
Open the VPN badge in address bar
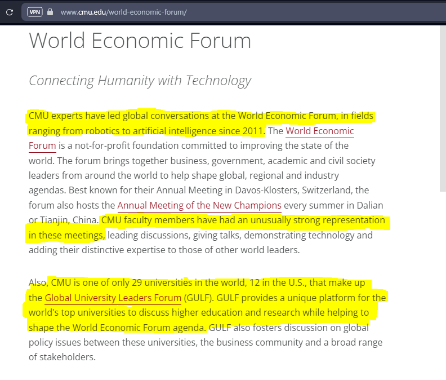point(35,12)
